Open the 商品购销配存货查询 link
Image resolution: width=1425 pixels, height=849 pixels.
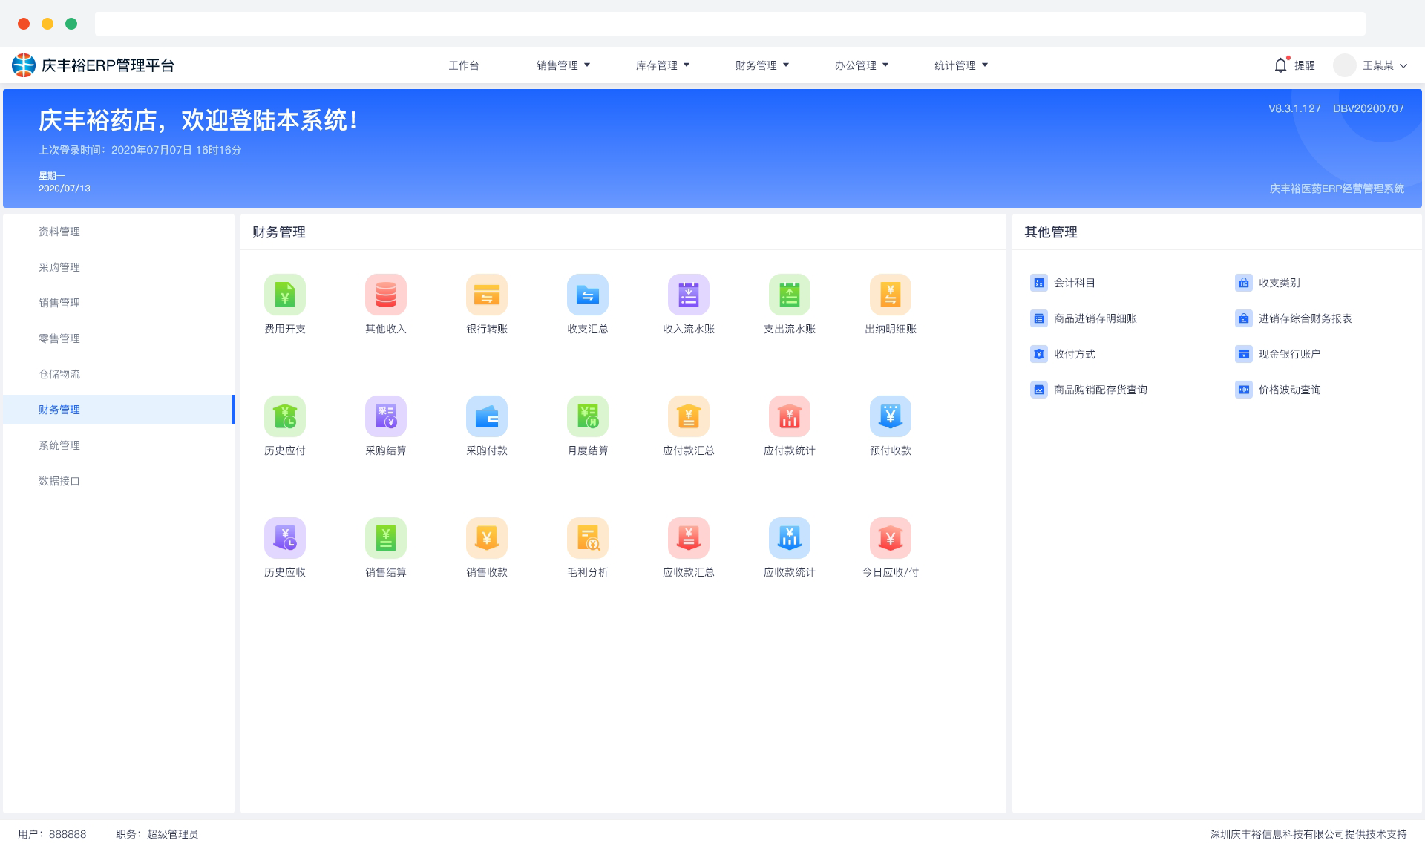1089,390
